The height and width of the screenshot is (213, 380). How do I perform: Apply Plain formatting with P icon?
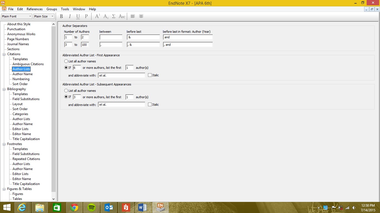[x=86, y=16]
